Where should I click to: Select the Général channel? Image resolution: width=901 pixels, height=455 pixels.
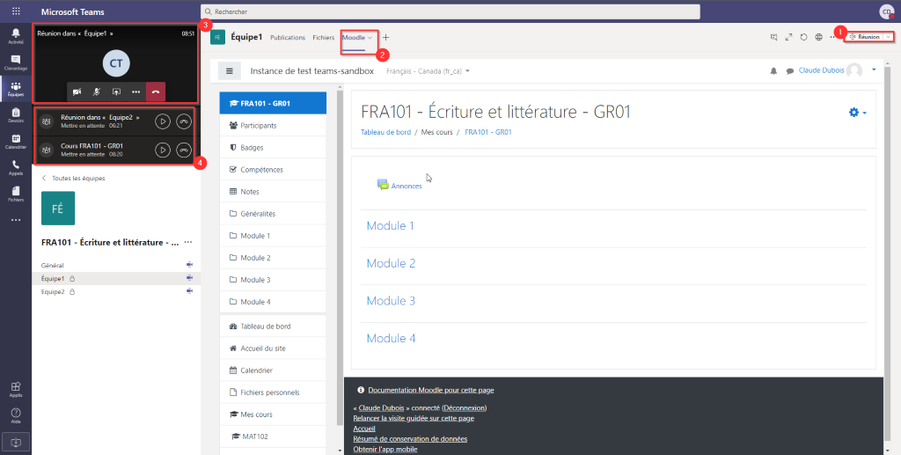click(x=52, y=266)
